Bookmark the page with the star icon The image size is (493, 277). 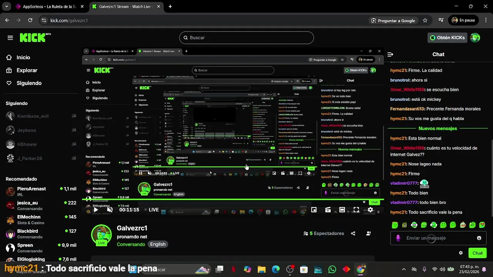[425, 20]
